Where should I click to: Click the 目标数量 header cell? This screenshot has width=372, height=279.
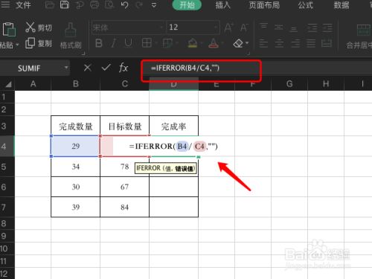pos(125,126)
